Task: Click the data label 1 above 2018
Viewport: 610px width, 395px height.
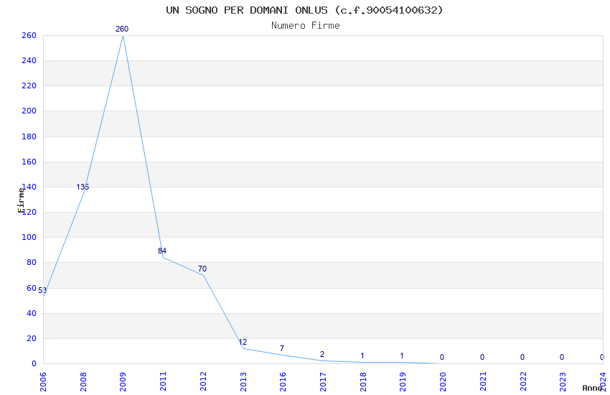Action: click(362, 355)
